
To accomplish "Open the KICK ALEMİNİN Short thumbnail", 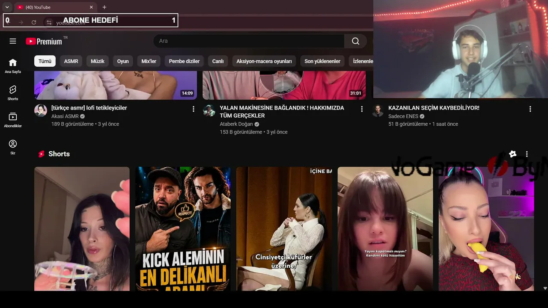I will (x=183, y=229).
